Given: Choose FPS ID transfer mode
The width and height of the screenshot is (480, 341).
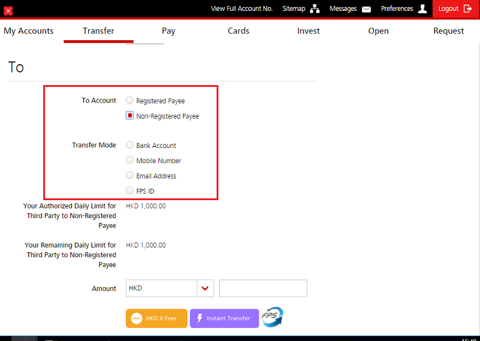Looking at the screenshot, I should click(x=130, y=191).
